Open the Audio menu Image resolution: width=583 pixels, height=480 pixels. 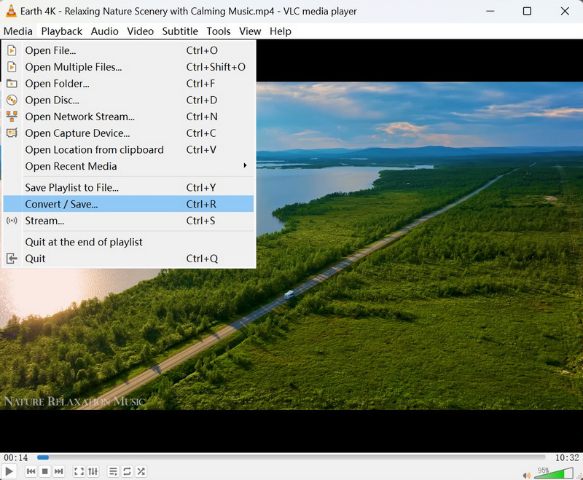tap(104, 31)
